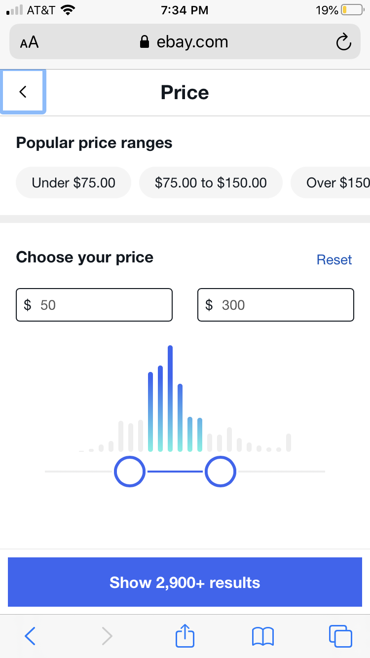Click the maximum price field showing 300

point(276,305)
